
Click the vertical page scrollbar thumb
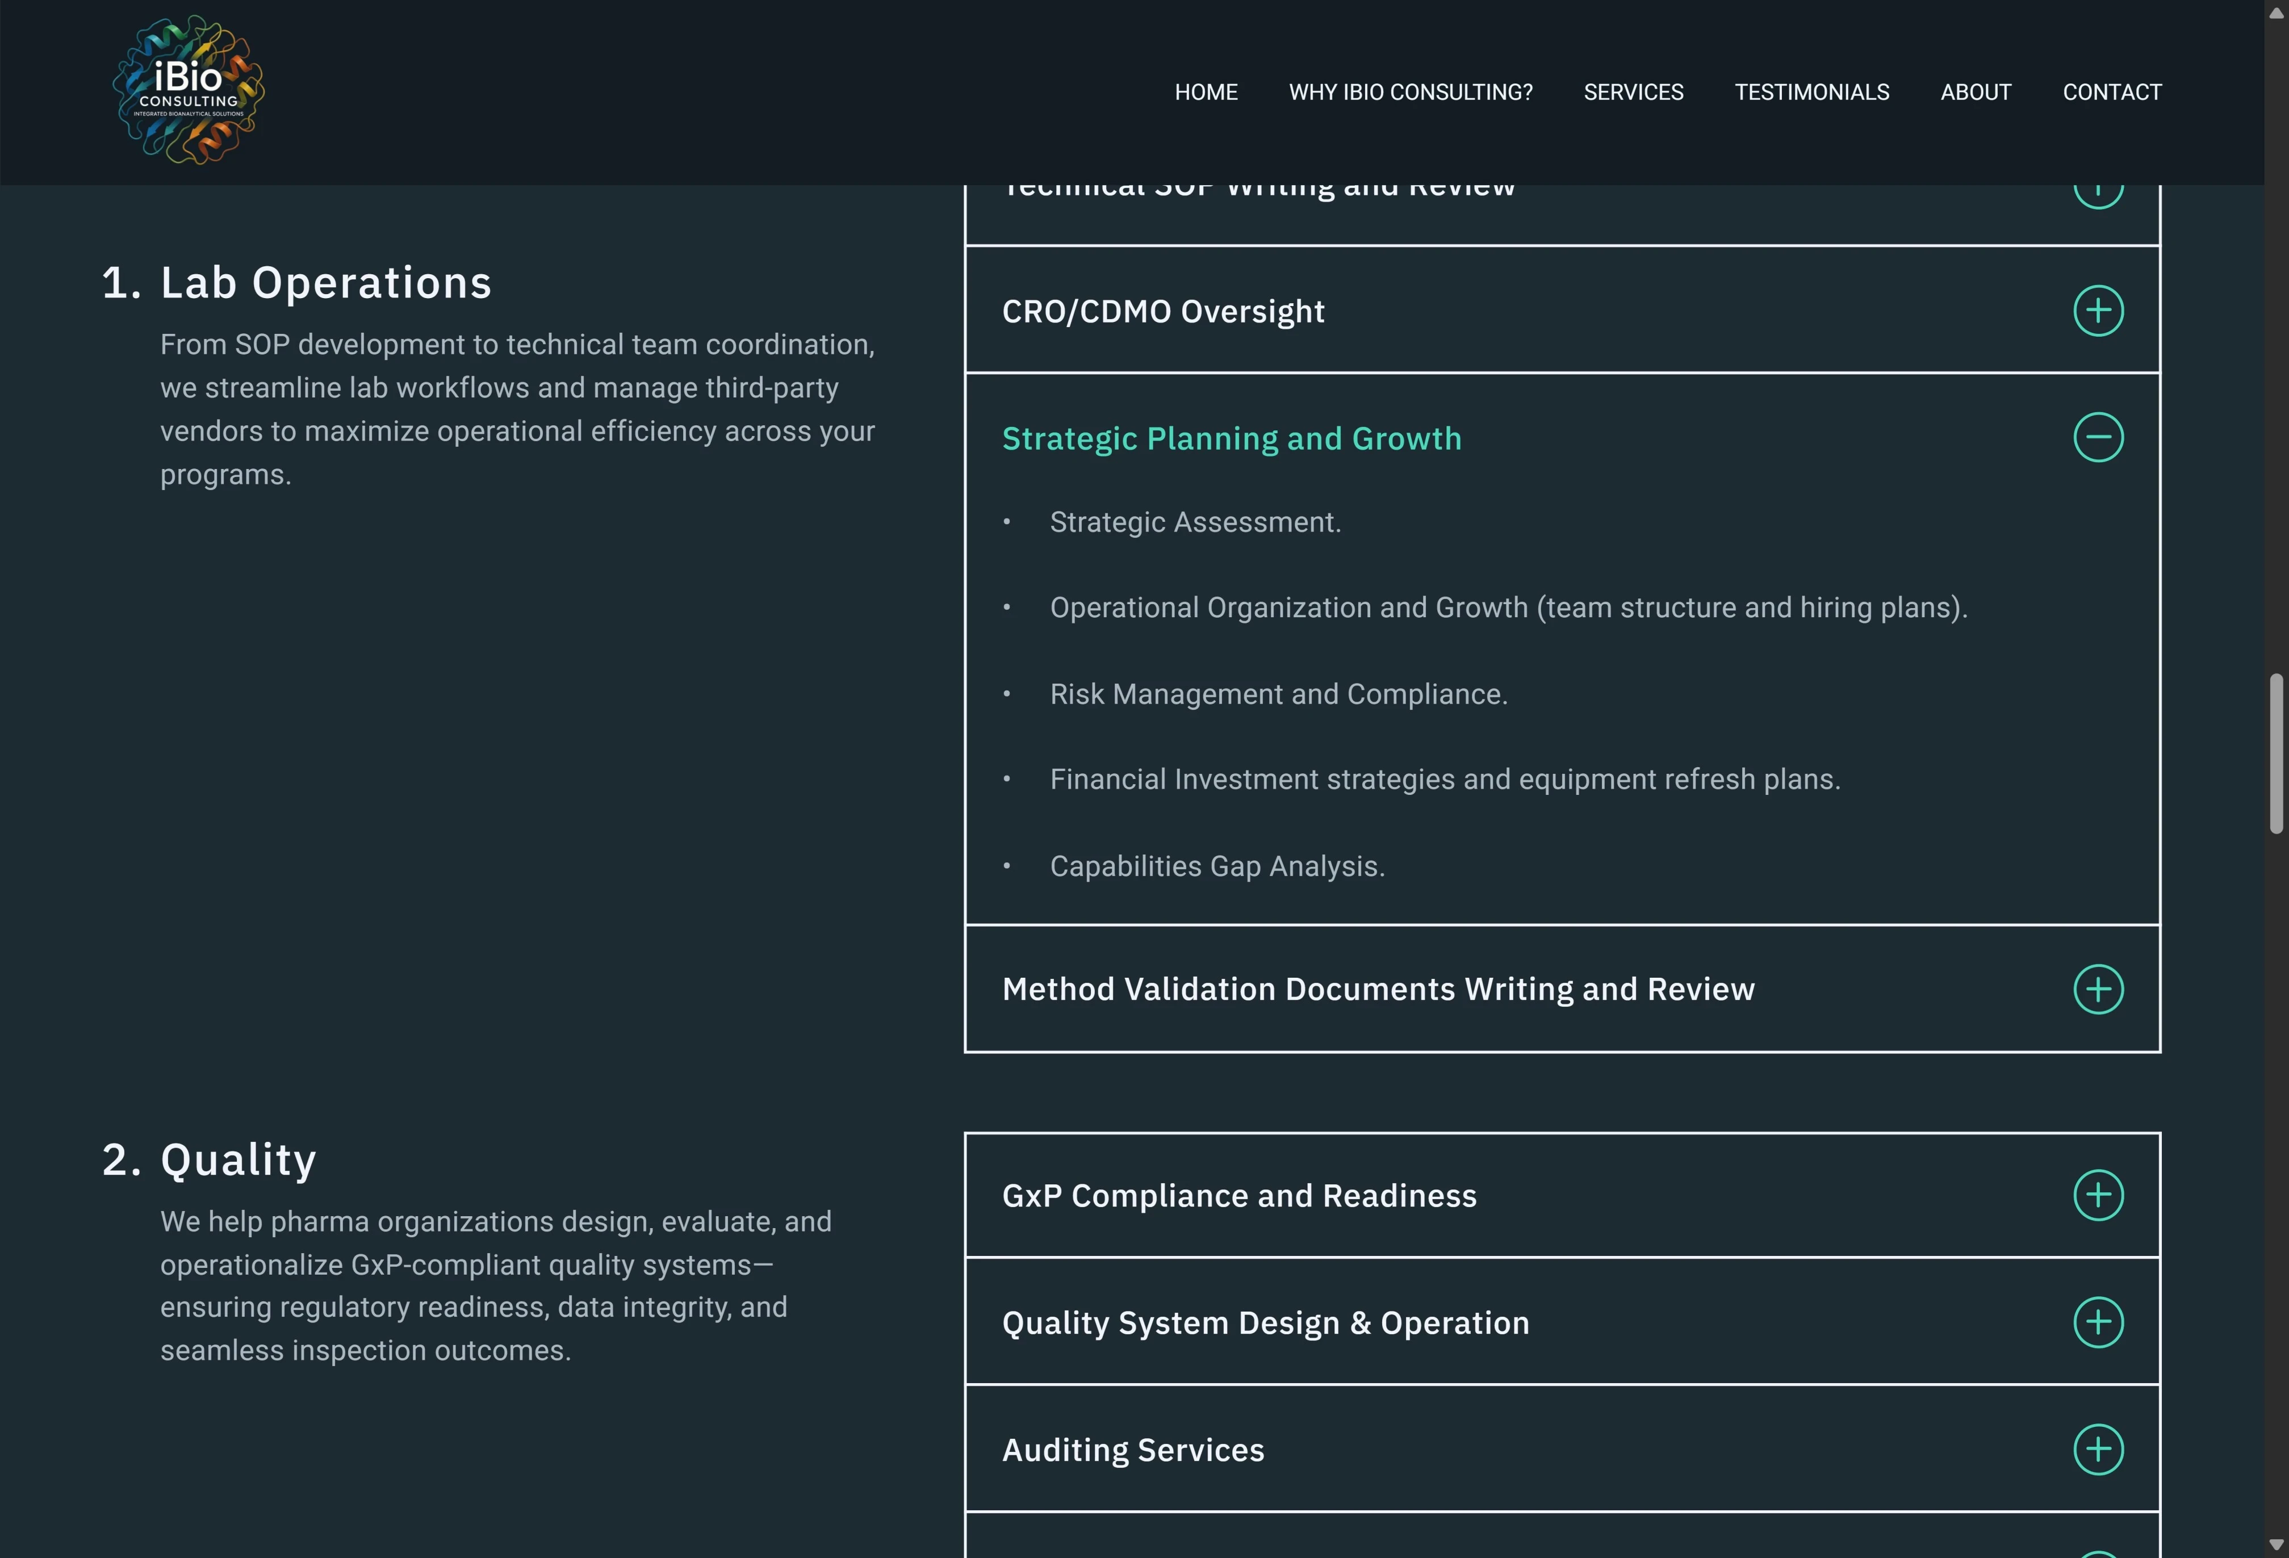[2276, 753]
